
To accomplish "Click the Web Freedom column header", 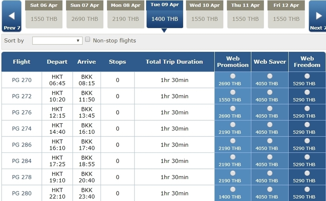I will pyautogui.click(x=307, y=62).
